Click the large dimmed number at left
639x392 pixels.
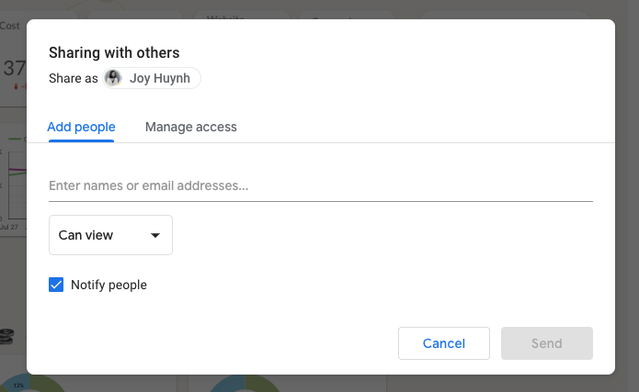pos(14,68)
